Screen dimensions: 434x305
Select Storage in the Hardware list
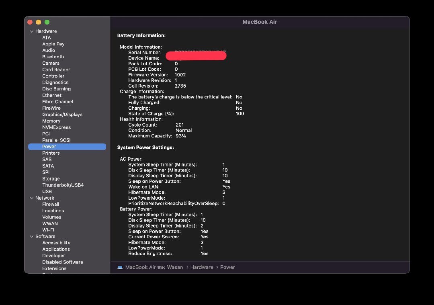coord(51,179)
